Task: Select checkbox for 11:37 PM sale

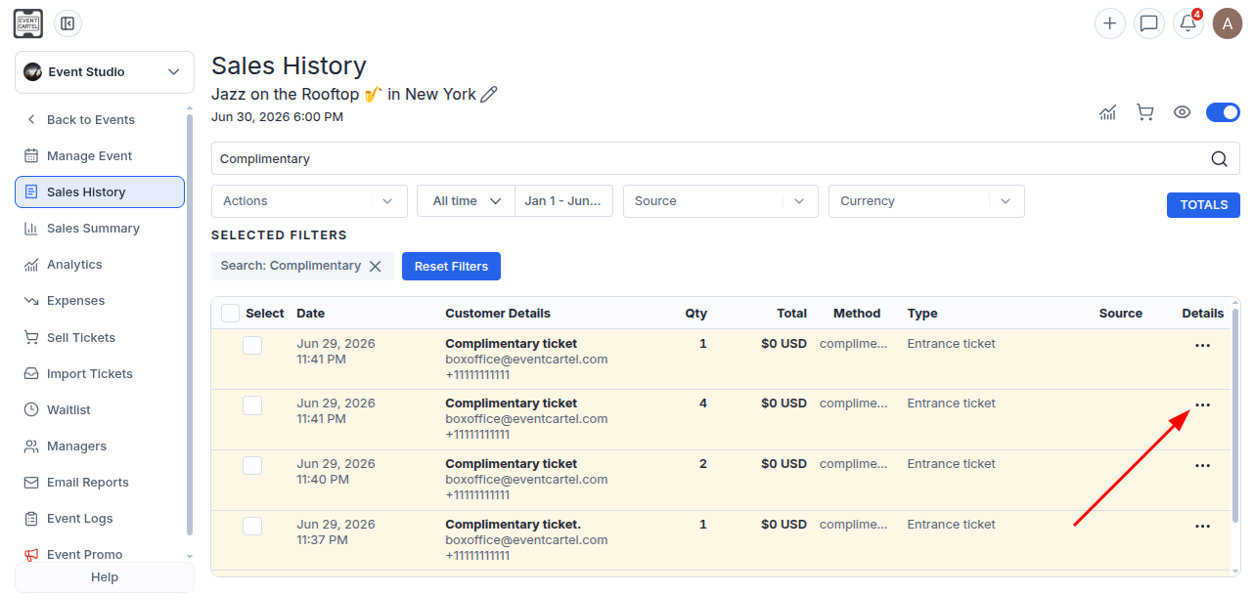Action: (252, 526)
